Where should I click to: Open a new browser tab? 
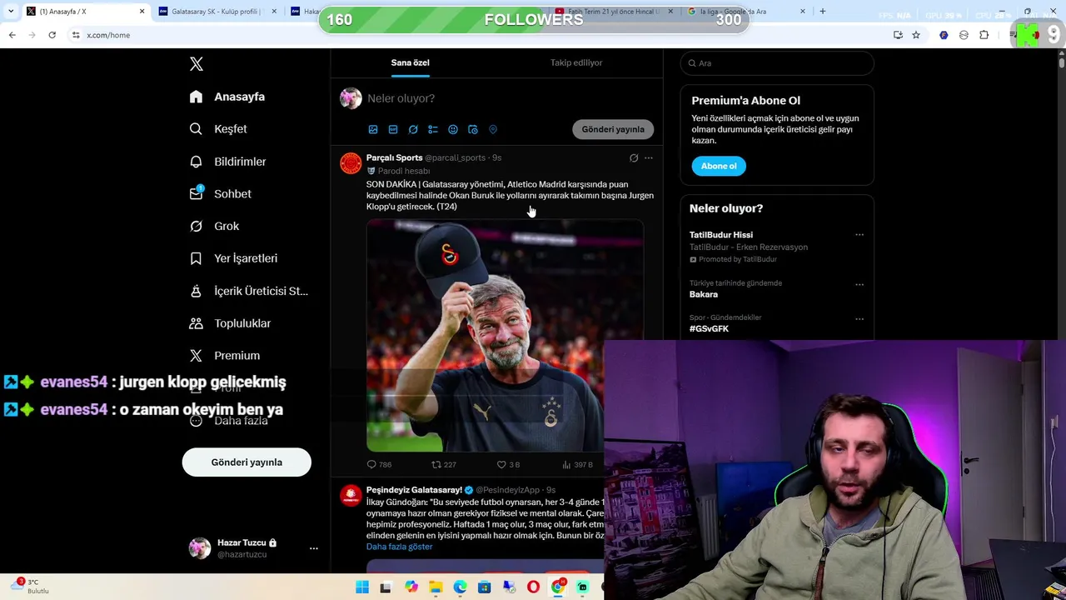pos(823,12)
